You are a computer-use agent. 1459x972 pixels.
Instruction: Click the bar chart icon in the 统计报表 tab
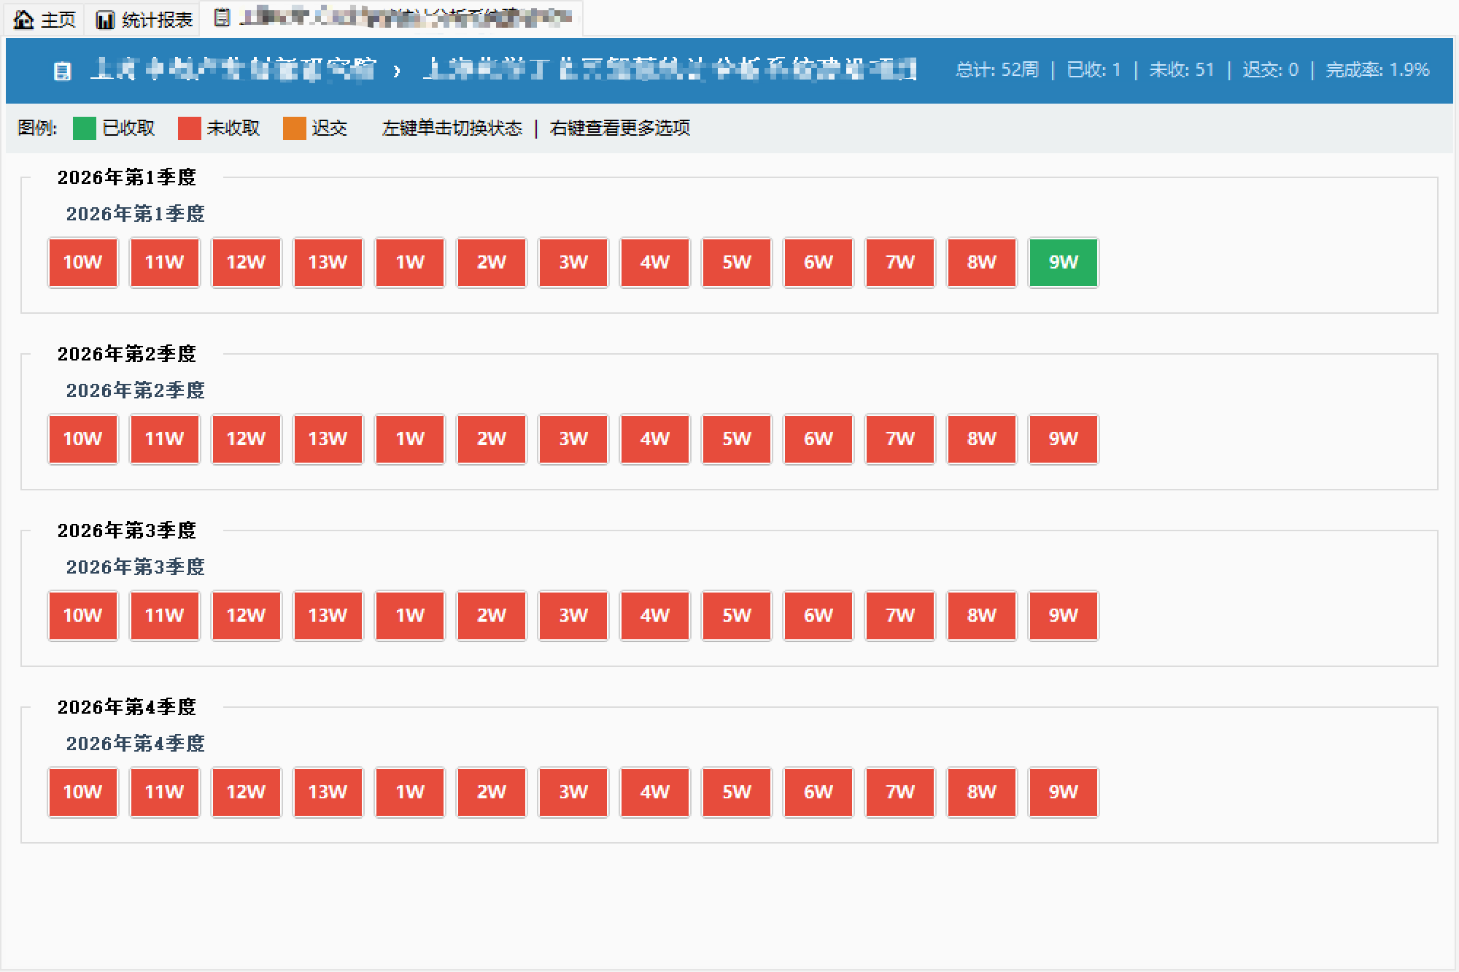click(105, 20)
